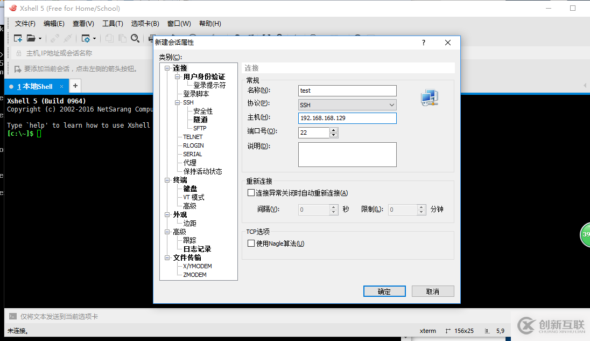Increase 端口号 using the up stepper arrow

tap(333, 130)
